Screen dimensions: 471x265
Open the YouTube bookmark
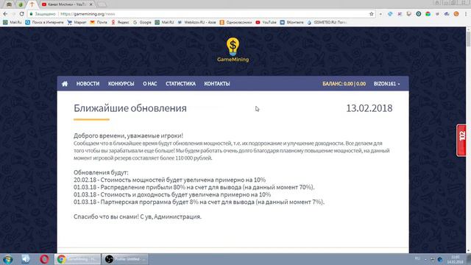click(266, 22)
